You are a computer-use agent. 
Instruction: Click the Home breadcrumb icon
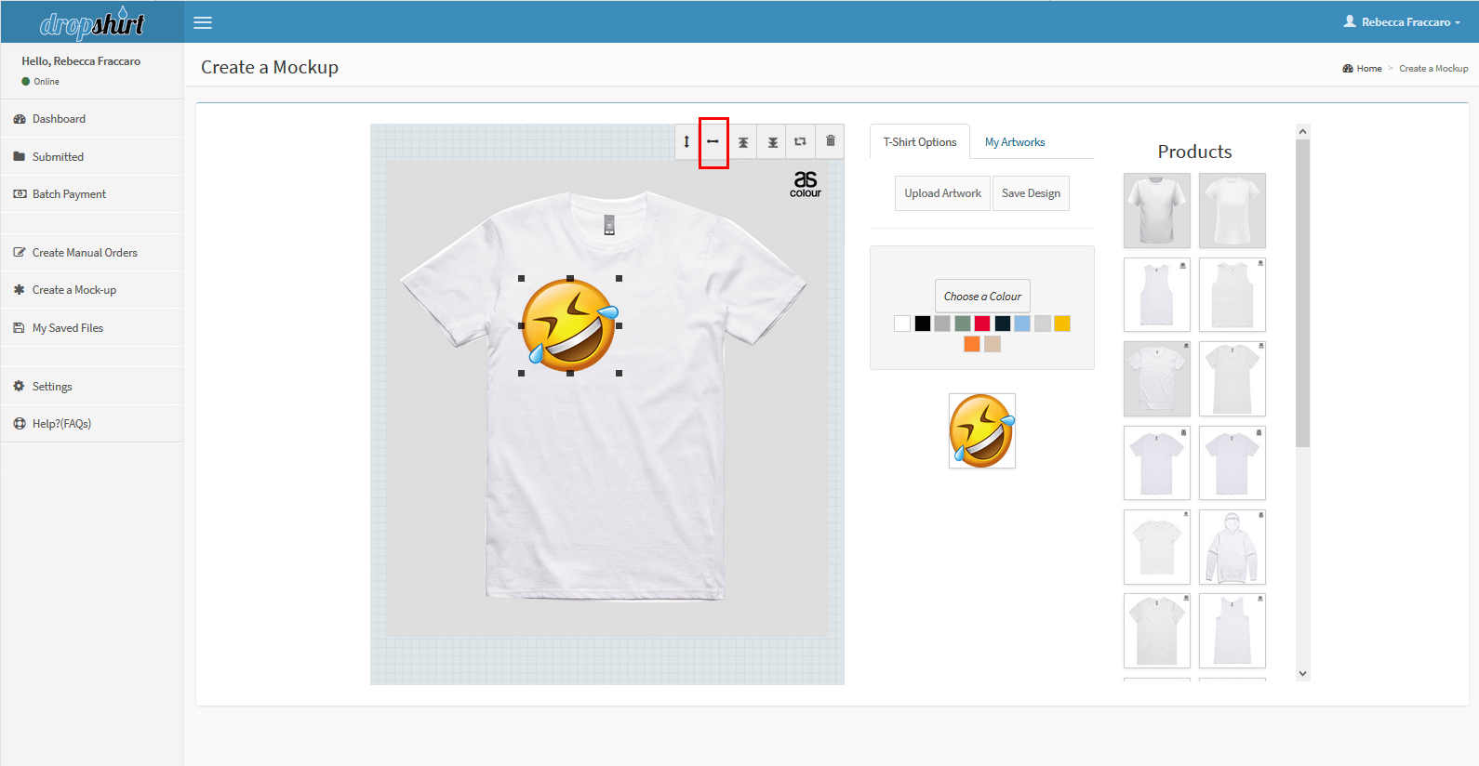pos(1348,69)
